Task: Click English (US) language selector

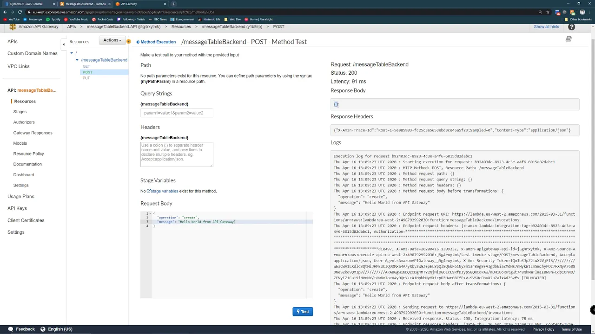Action: [60, 329]
